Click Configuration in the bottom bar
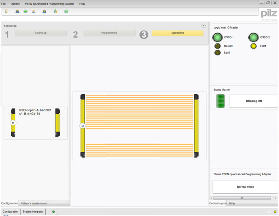The height and width of the screenshot is (216, 279). point(10,211)
